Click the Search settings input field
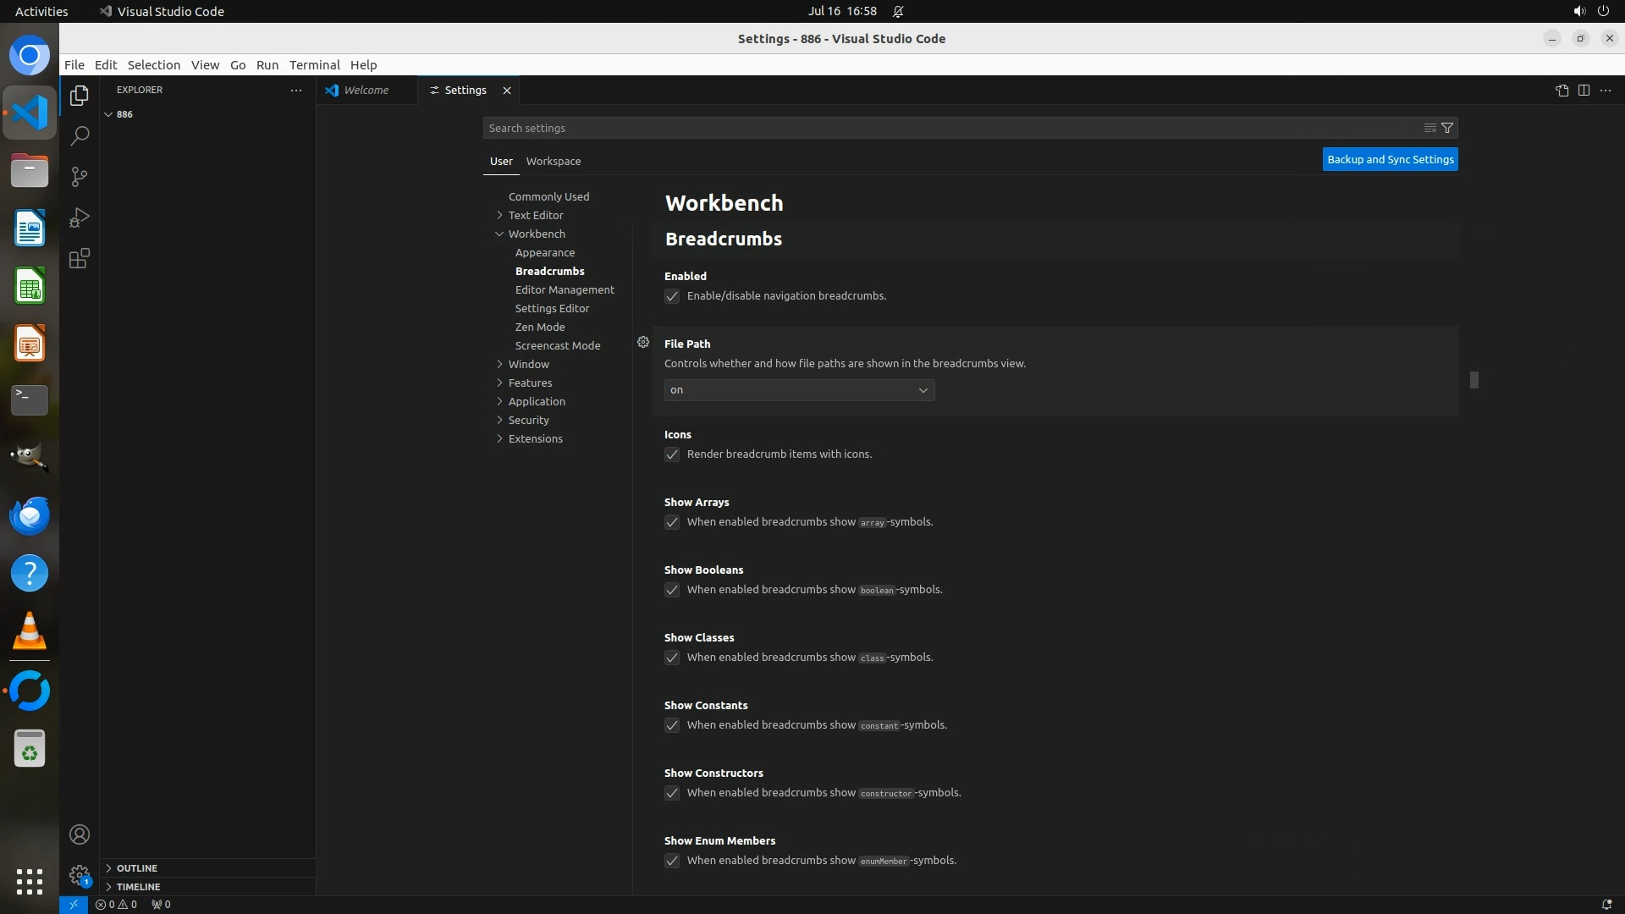1625x914 pixels. pyautogui.click(x=948, y=128)
